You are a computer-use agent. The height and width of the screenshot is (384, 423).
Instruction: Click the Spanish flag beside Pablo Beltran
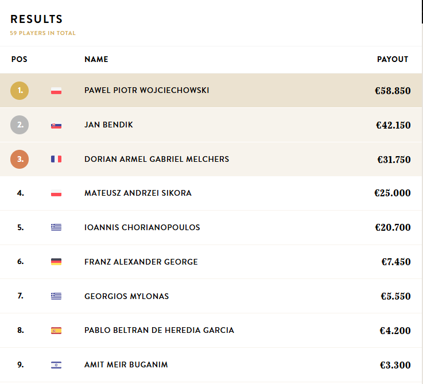[x=56, y=331]
